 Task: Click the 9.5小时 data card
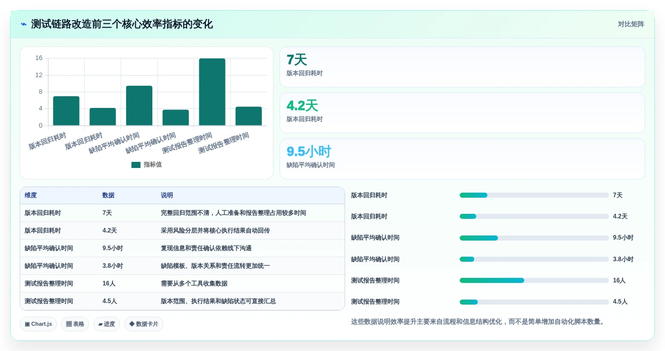462,159
